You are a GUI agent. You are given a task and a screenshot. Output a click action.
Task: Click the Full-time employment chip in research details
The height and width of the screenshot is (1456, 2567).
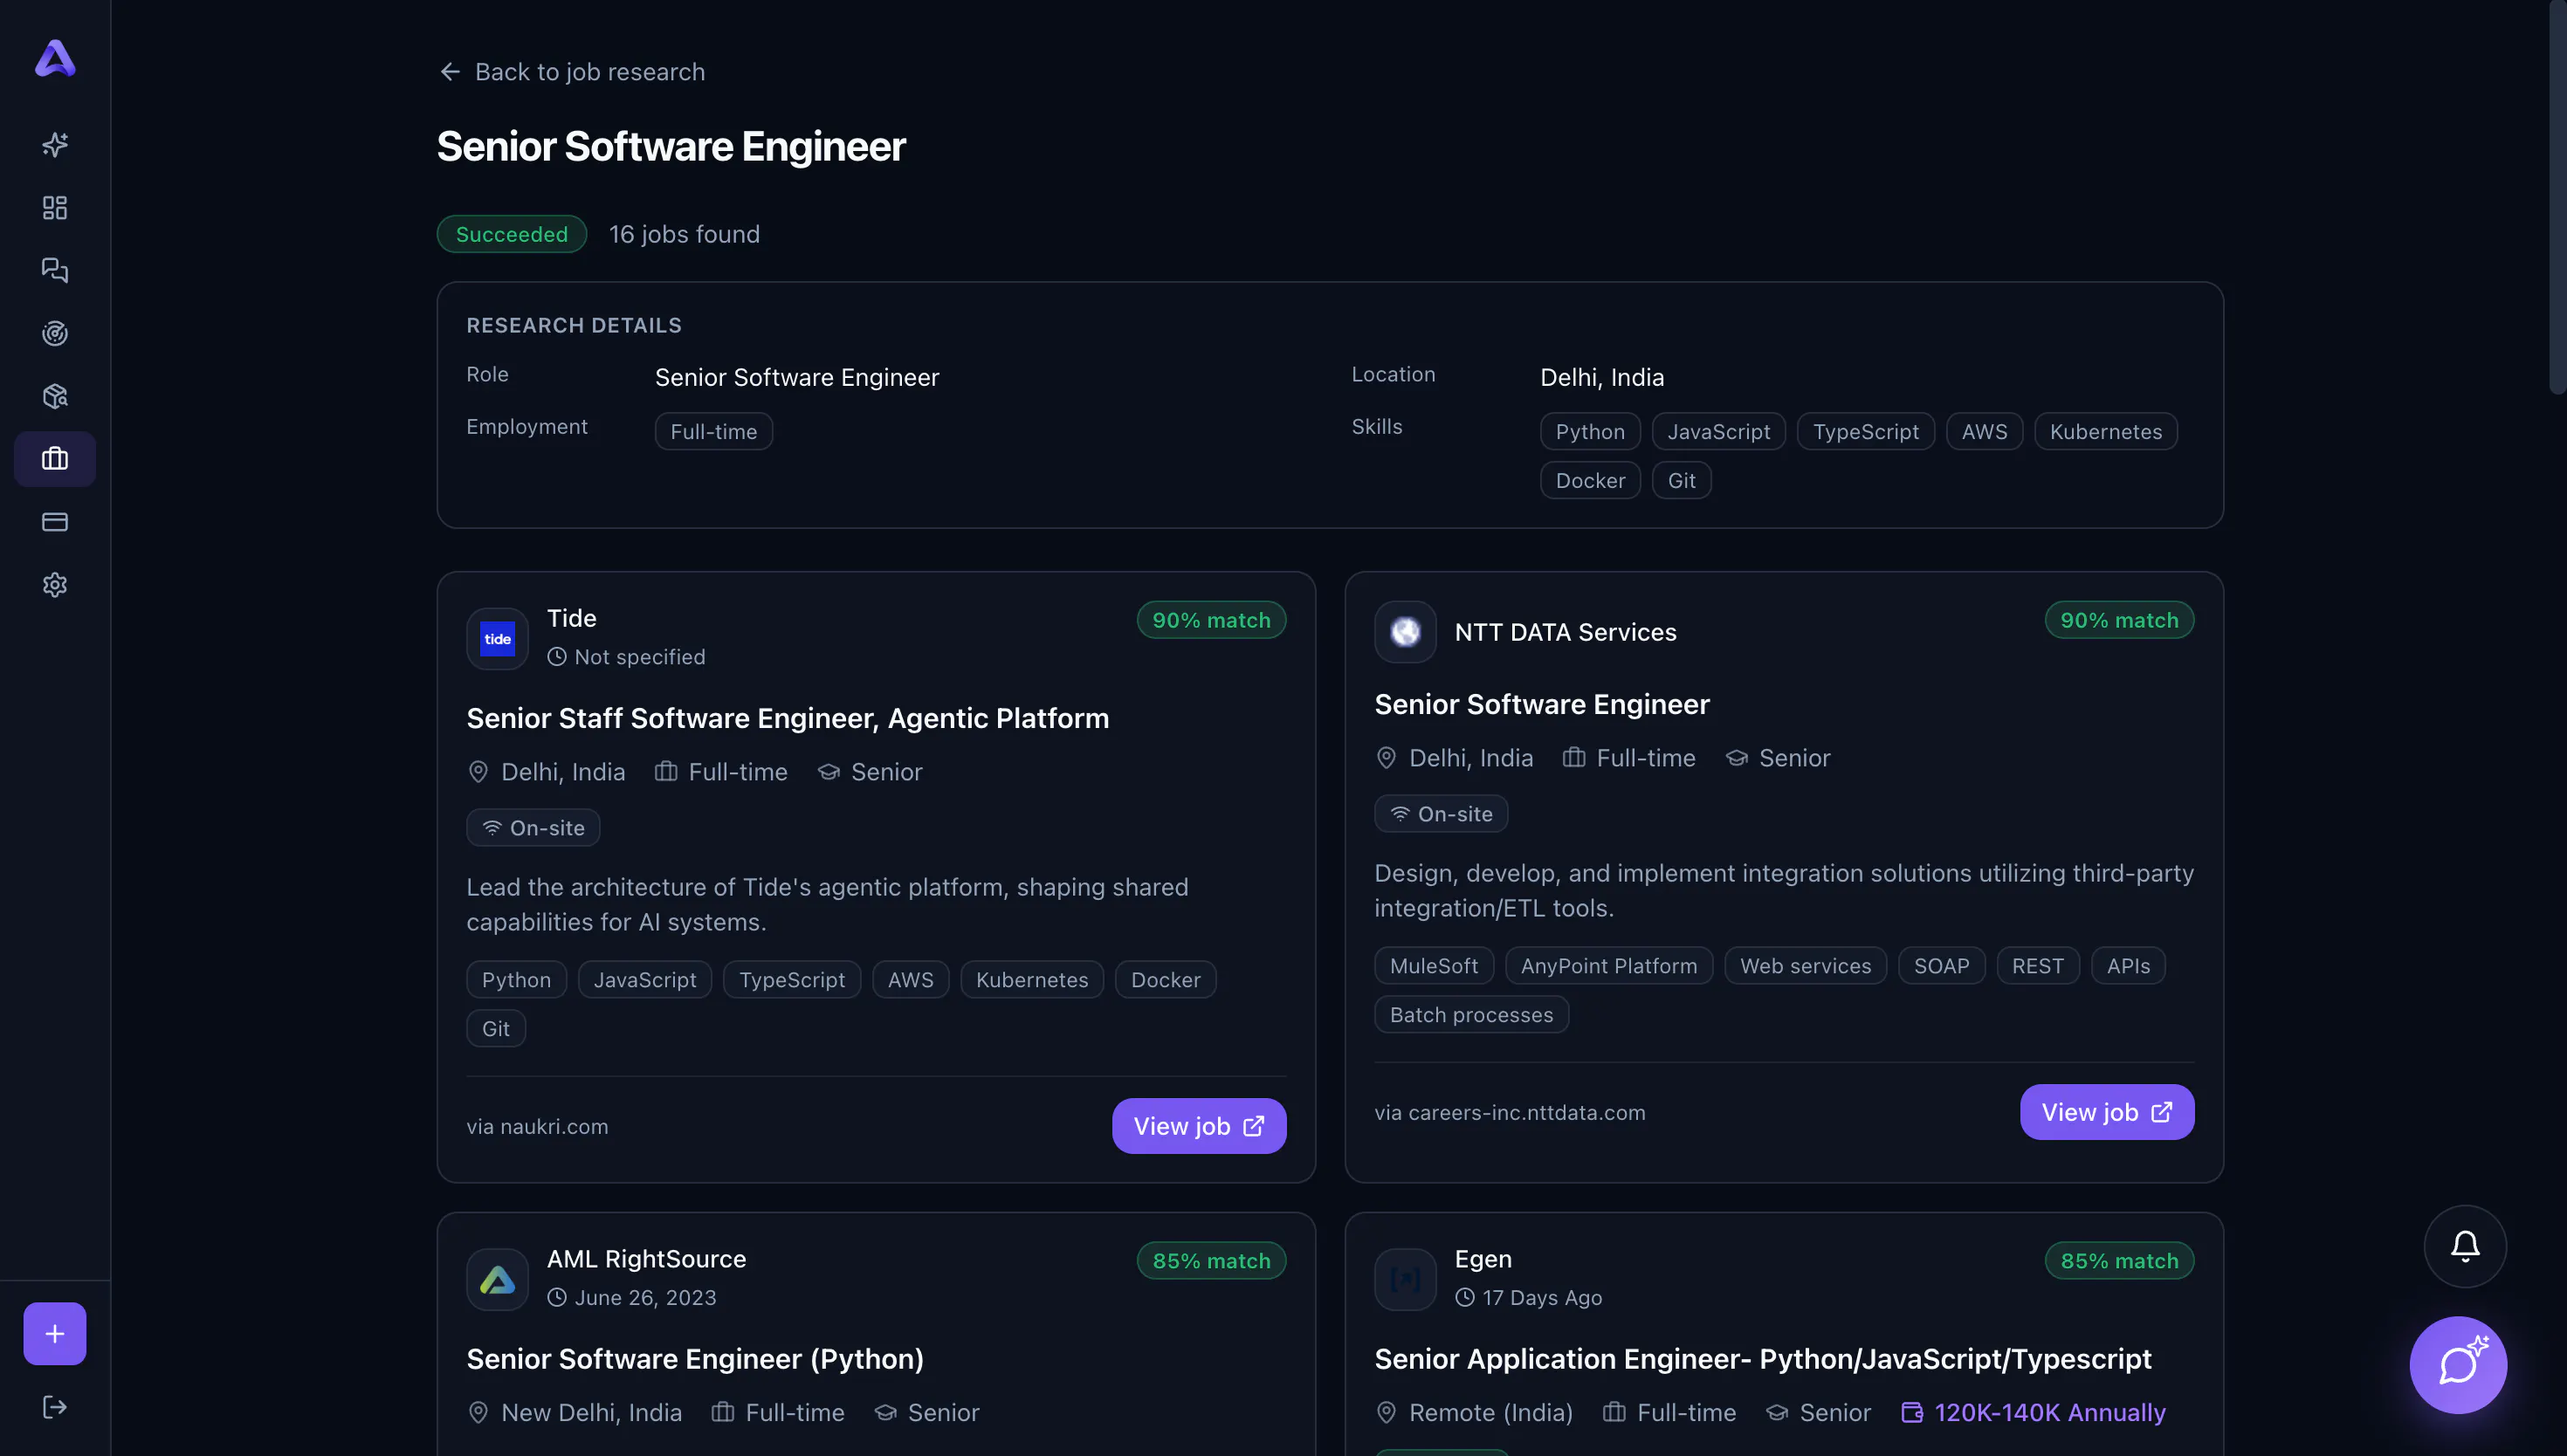pyautogui.click(x=714, y=432)
